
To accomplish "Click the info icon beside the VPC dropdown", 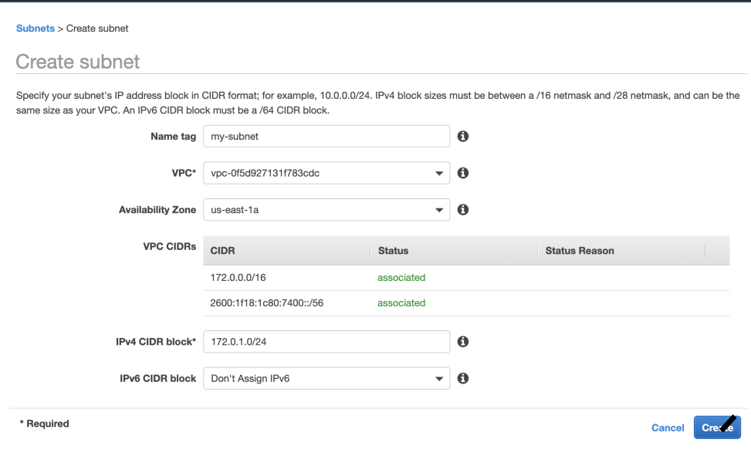I will 462,173.
